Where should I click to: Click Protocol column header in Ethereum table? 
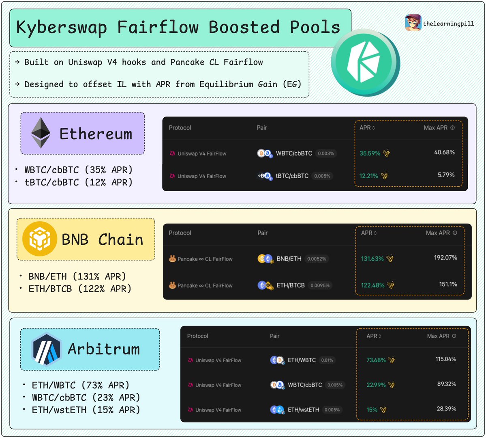(180, 127)
